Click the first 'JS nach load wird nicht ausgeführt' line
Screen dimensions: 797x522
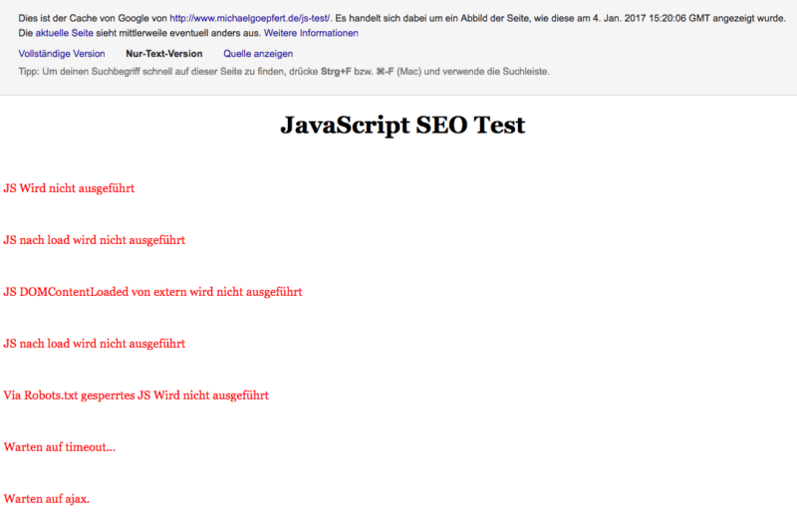(95, 240)
